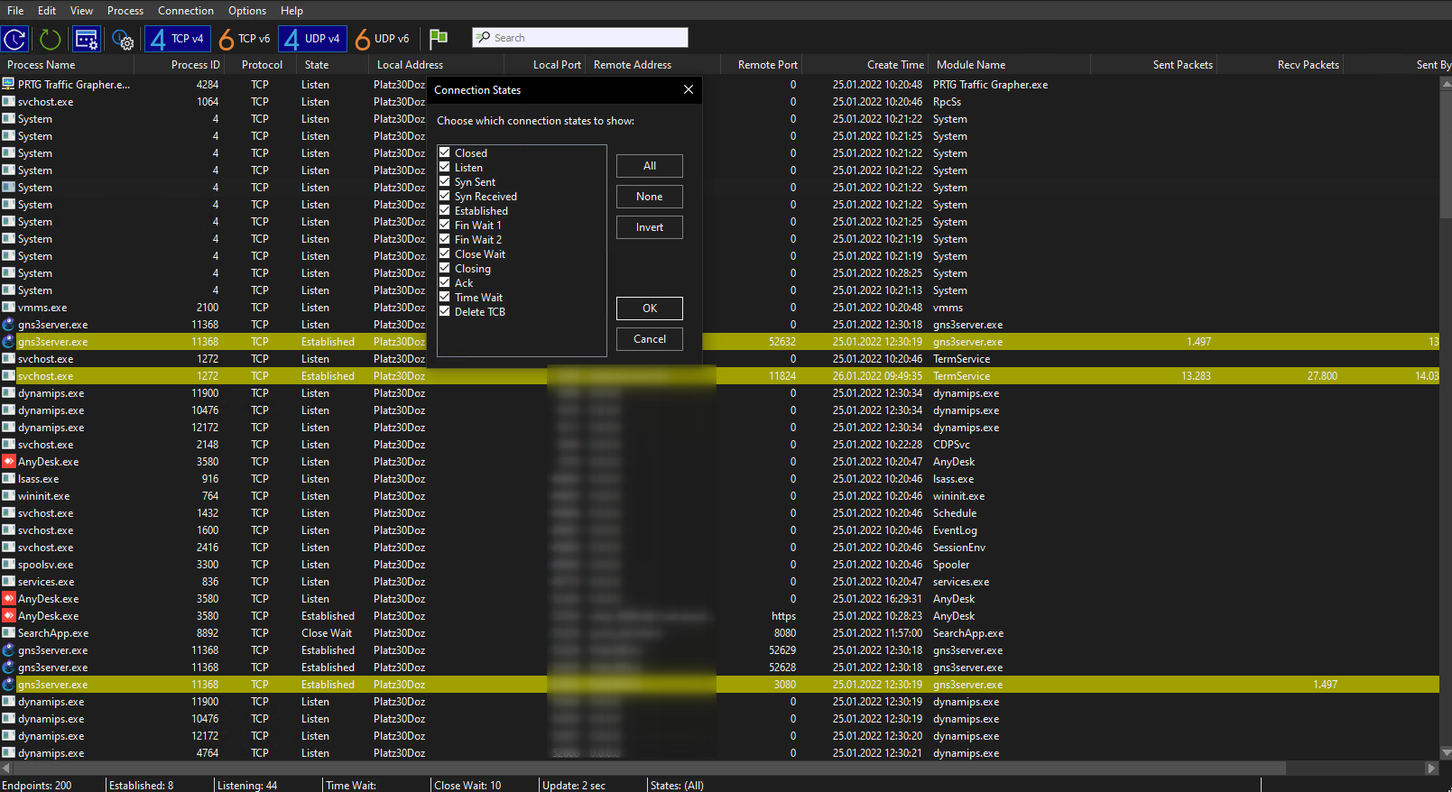This screenshot has height=792, width=1452.
Task: Click the green flag states filter icon
Action: tap(439, 38)
